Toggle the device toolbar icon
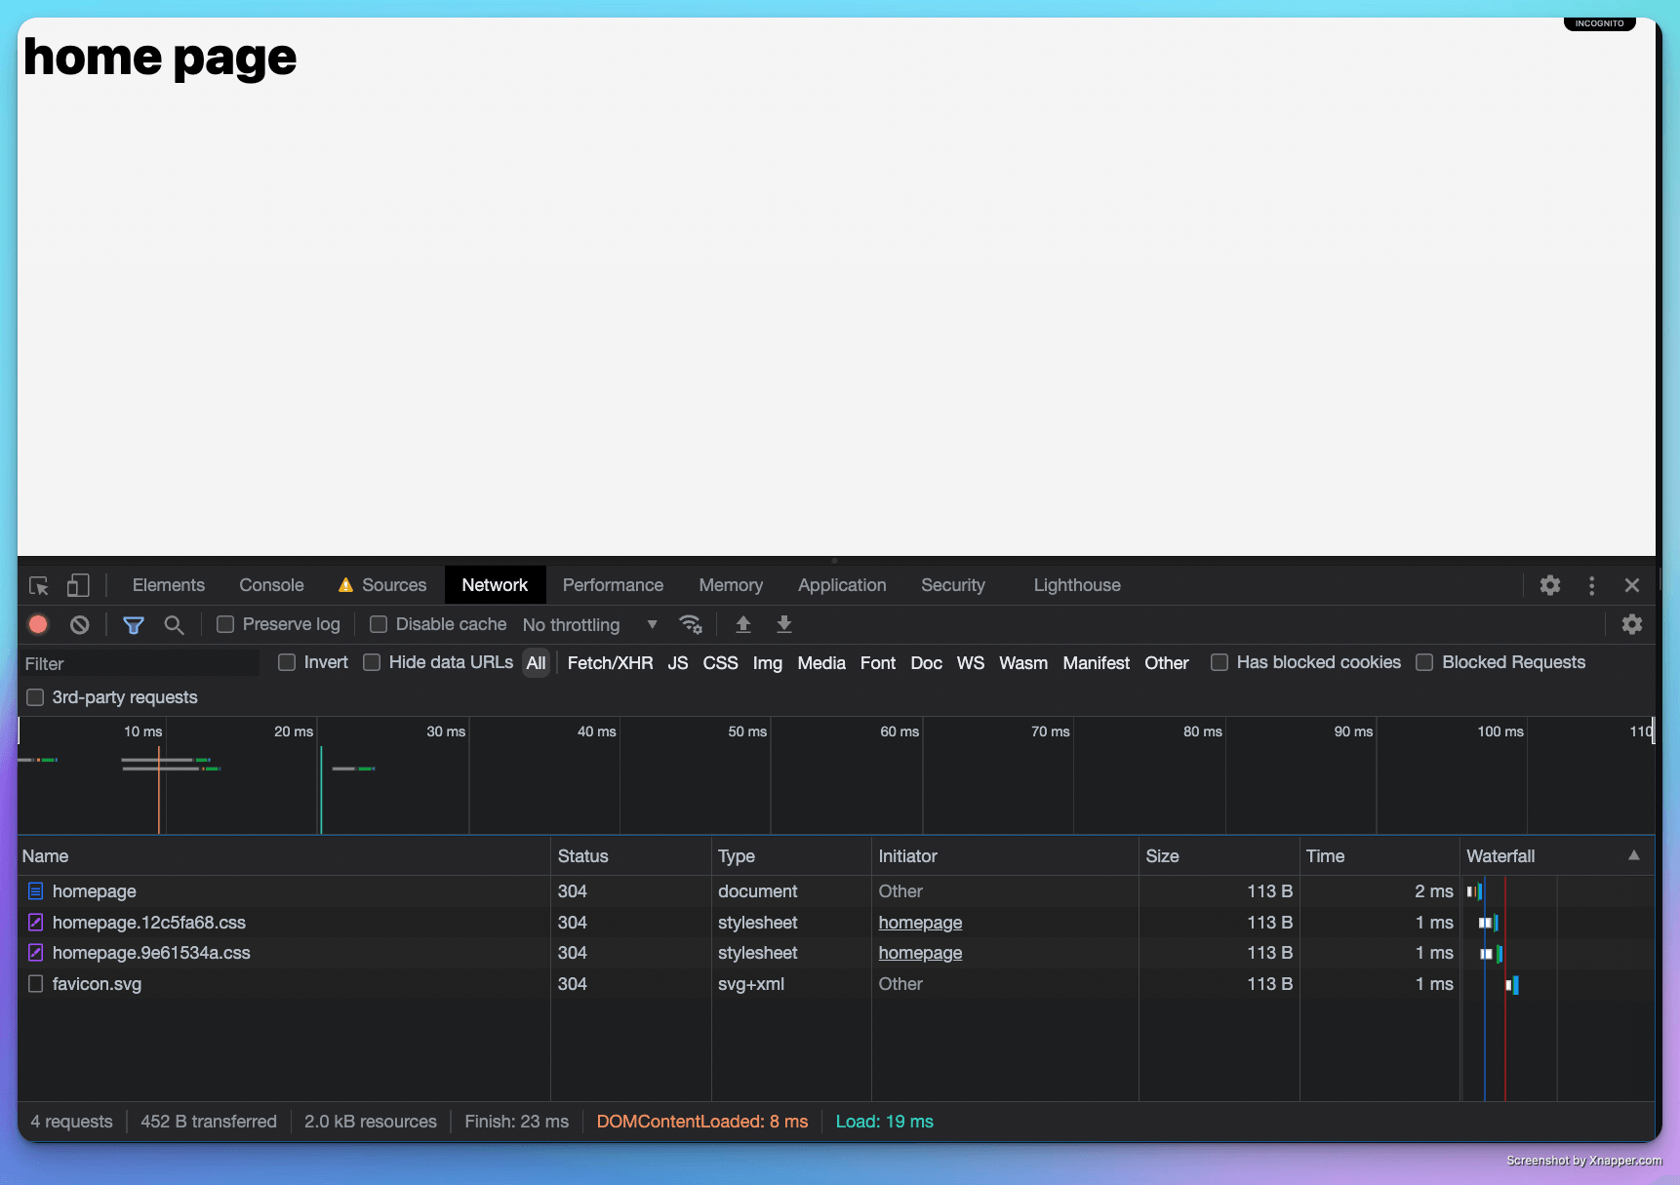 (78, 585)
